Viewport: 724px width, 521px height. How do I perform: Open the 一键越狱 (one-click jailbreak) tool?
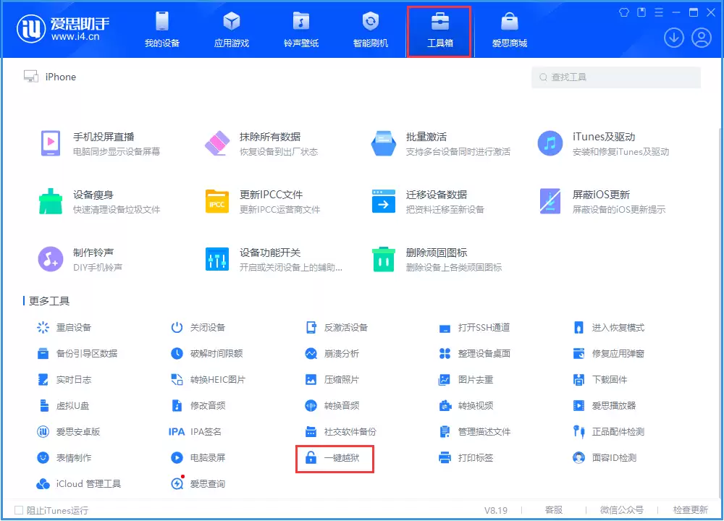click(334, 458)
